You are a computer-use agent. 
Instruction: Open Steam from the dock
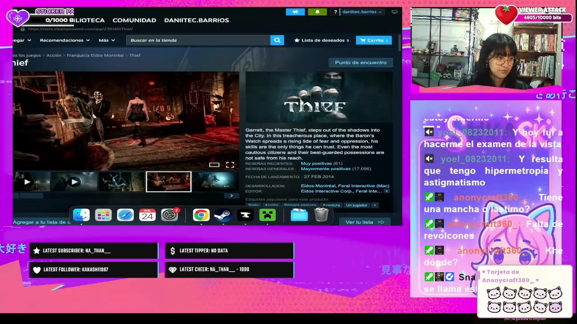click(223, 215)
